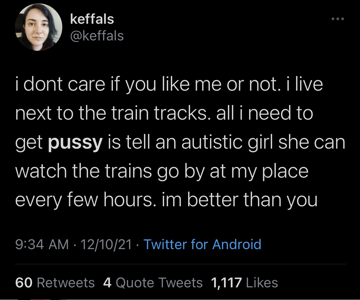Click the line "watch the trains go by"
This screenshot has height=300, width=360.
coord(162,171)
